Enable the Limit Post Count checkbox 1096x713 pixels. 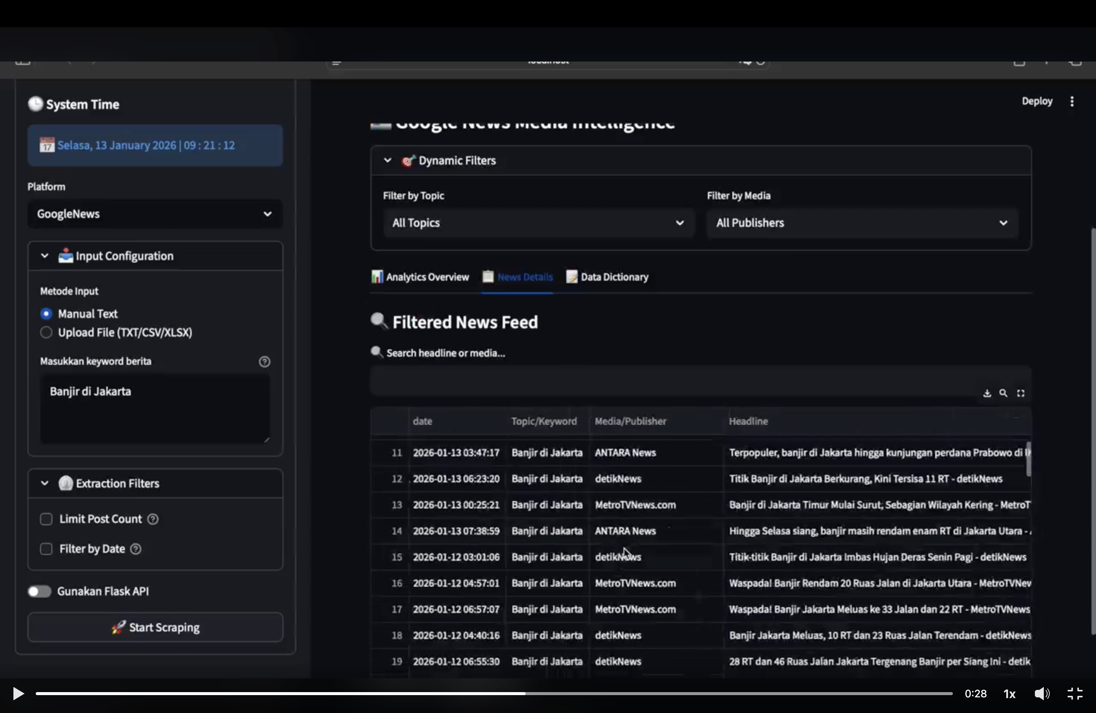pos(46,519)
